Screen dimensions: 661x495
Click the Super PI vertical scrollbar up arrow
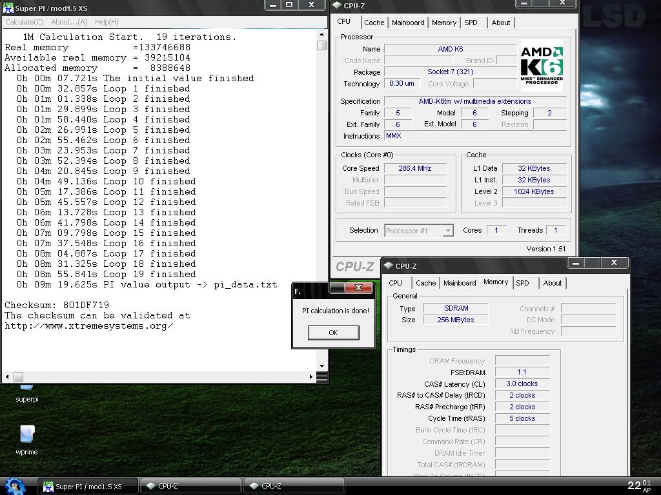coord(321,35)
